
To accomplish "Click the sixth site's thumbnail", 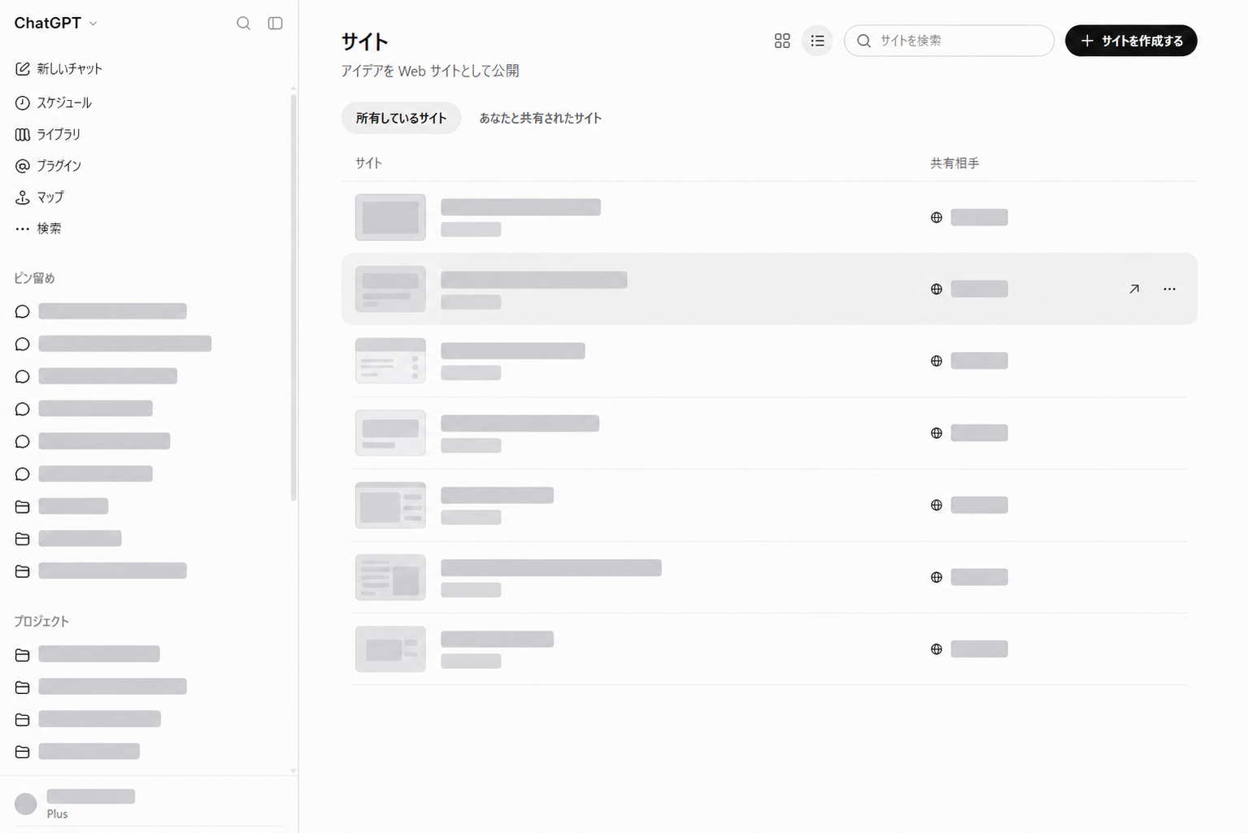I will [x=390, y=577].
